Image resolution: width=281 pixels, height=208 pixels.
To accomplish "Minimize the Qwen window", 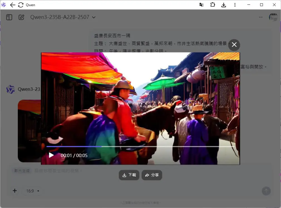I will tap(248, 5).
